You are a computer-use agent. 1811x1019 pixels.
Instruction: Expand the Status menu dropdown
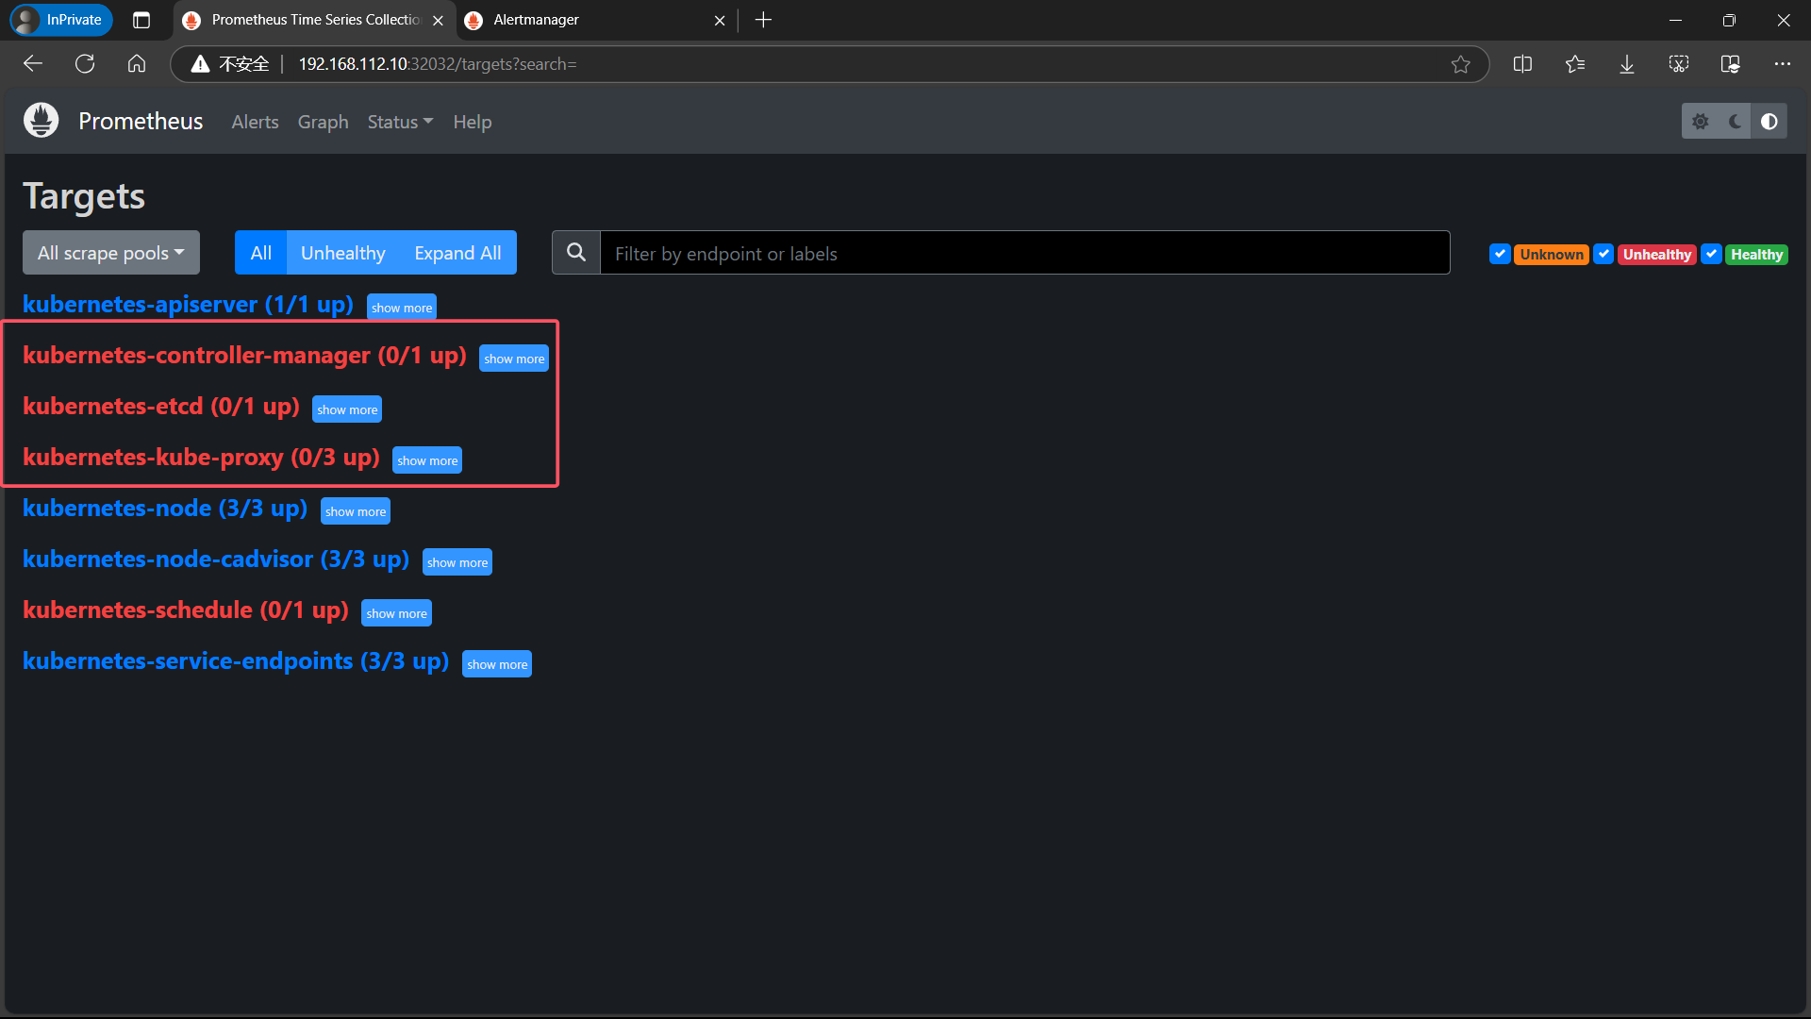coord(400,122)
